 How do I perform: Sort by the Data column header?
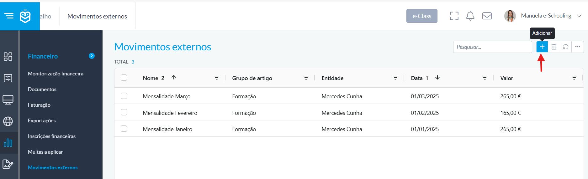pyautogui.click(x=417, y=78)
